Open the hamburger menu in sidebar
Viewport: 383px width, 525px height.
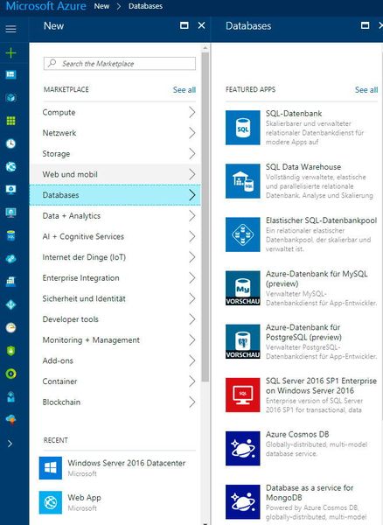click(10, 29)
